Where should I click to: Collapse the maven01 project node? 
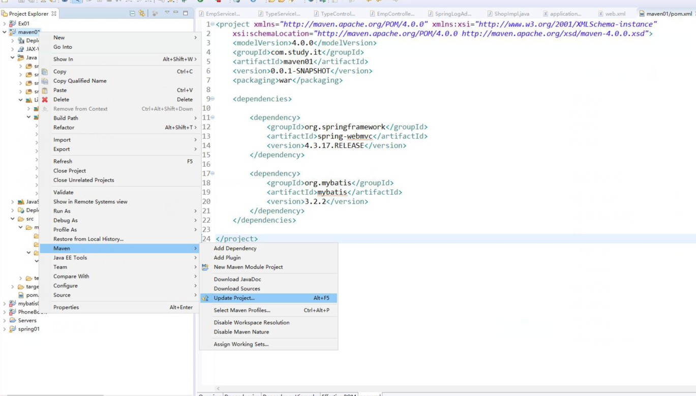point(5,32)
